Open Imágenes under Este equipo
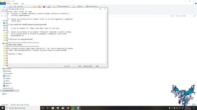Viewport: 197px width, 110px height. (x=7, y=79)
